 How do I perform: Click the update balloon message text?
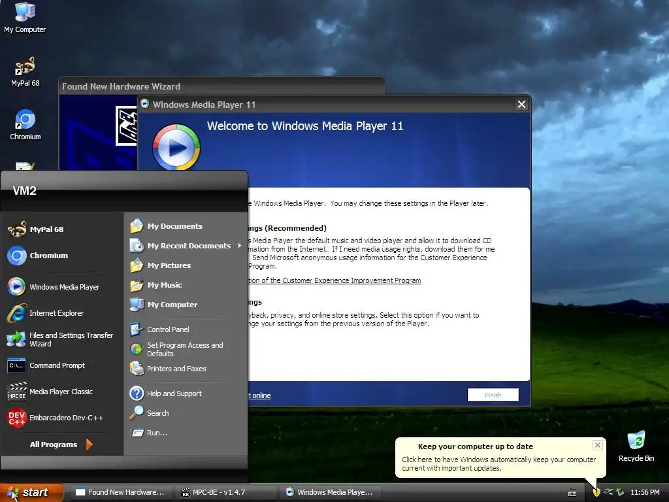tap(498, 463)
